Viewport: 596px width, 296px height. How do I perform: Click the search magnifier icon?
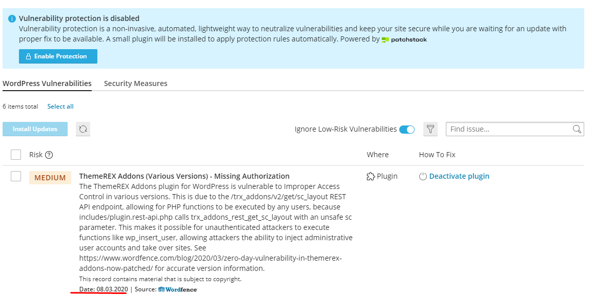[x=577, y=129]
